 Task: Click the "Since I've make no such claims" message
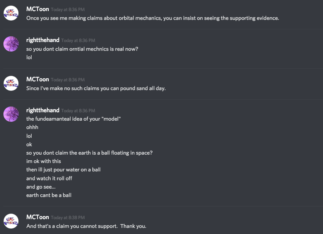(96, 89)
